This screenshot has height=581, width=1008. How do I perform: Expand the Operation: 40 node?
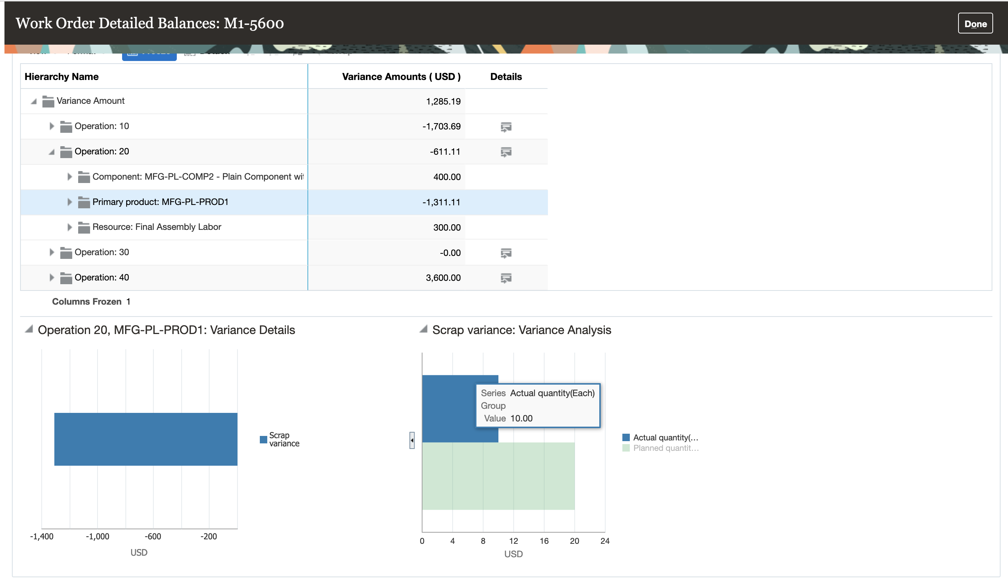tap(51, 277)
